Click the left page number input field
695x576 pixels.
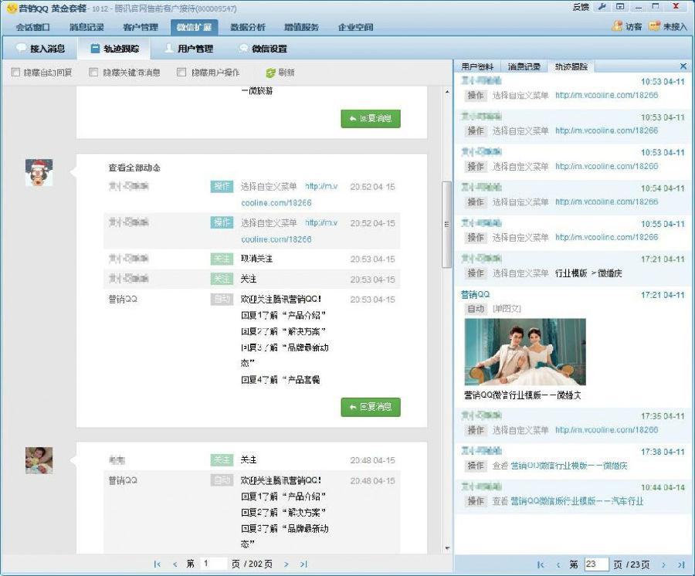click(x=214, y=564)
